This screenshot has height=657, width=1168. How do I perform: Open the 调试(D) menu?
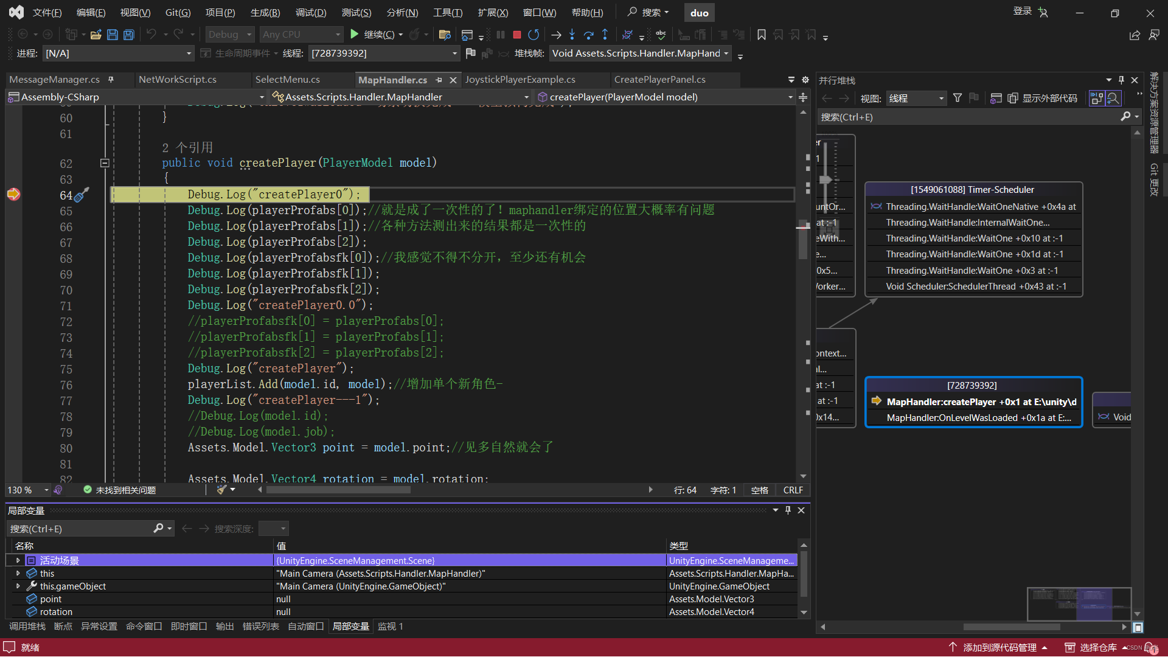click(x=311, y=13)
